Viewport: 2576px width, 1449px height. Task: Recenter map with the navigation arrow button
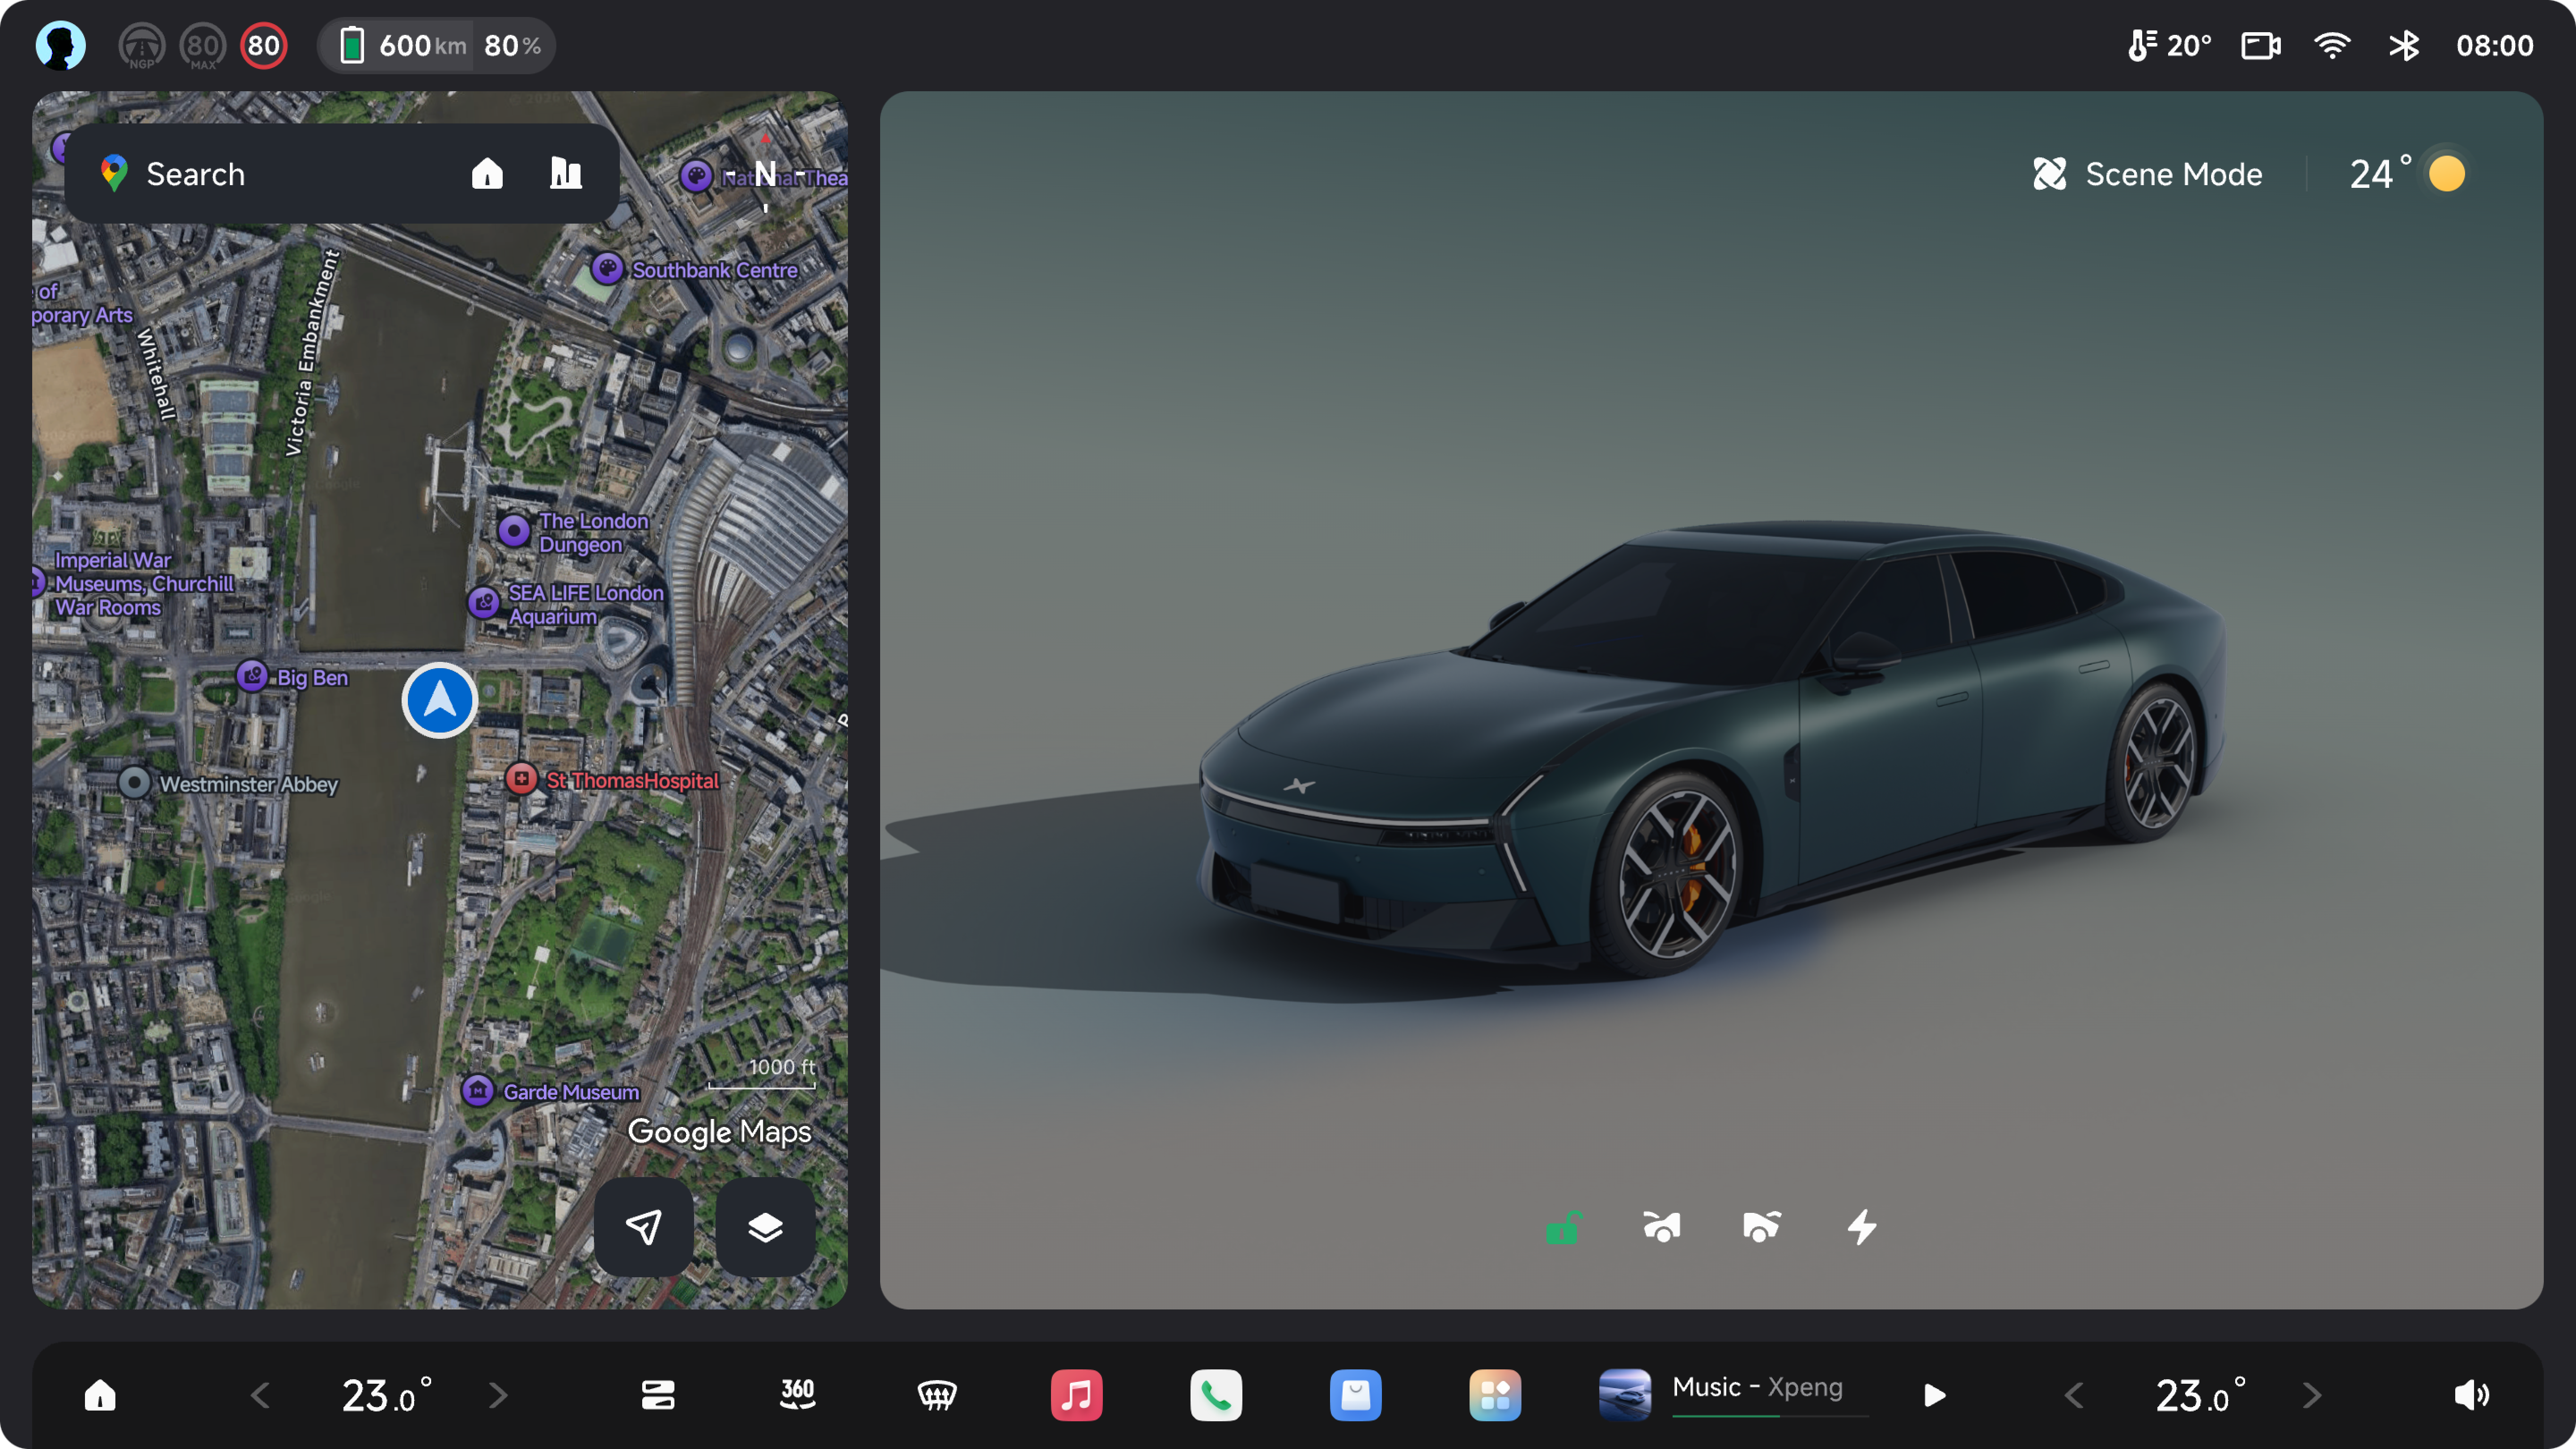(x=644, y=1227)
